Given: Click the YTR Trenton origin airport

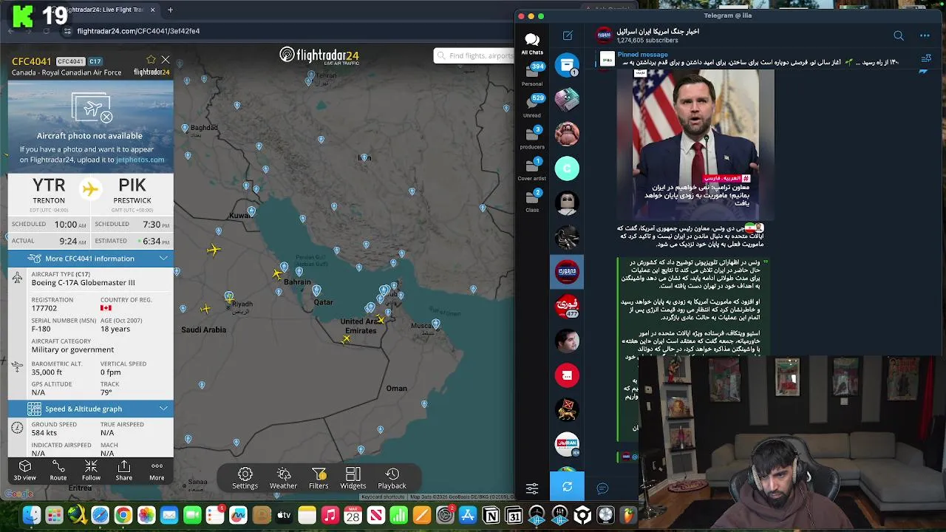Looking at the screenshot, I should tap(49, 191).
